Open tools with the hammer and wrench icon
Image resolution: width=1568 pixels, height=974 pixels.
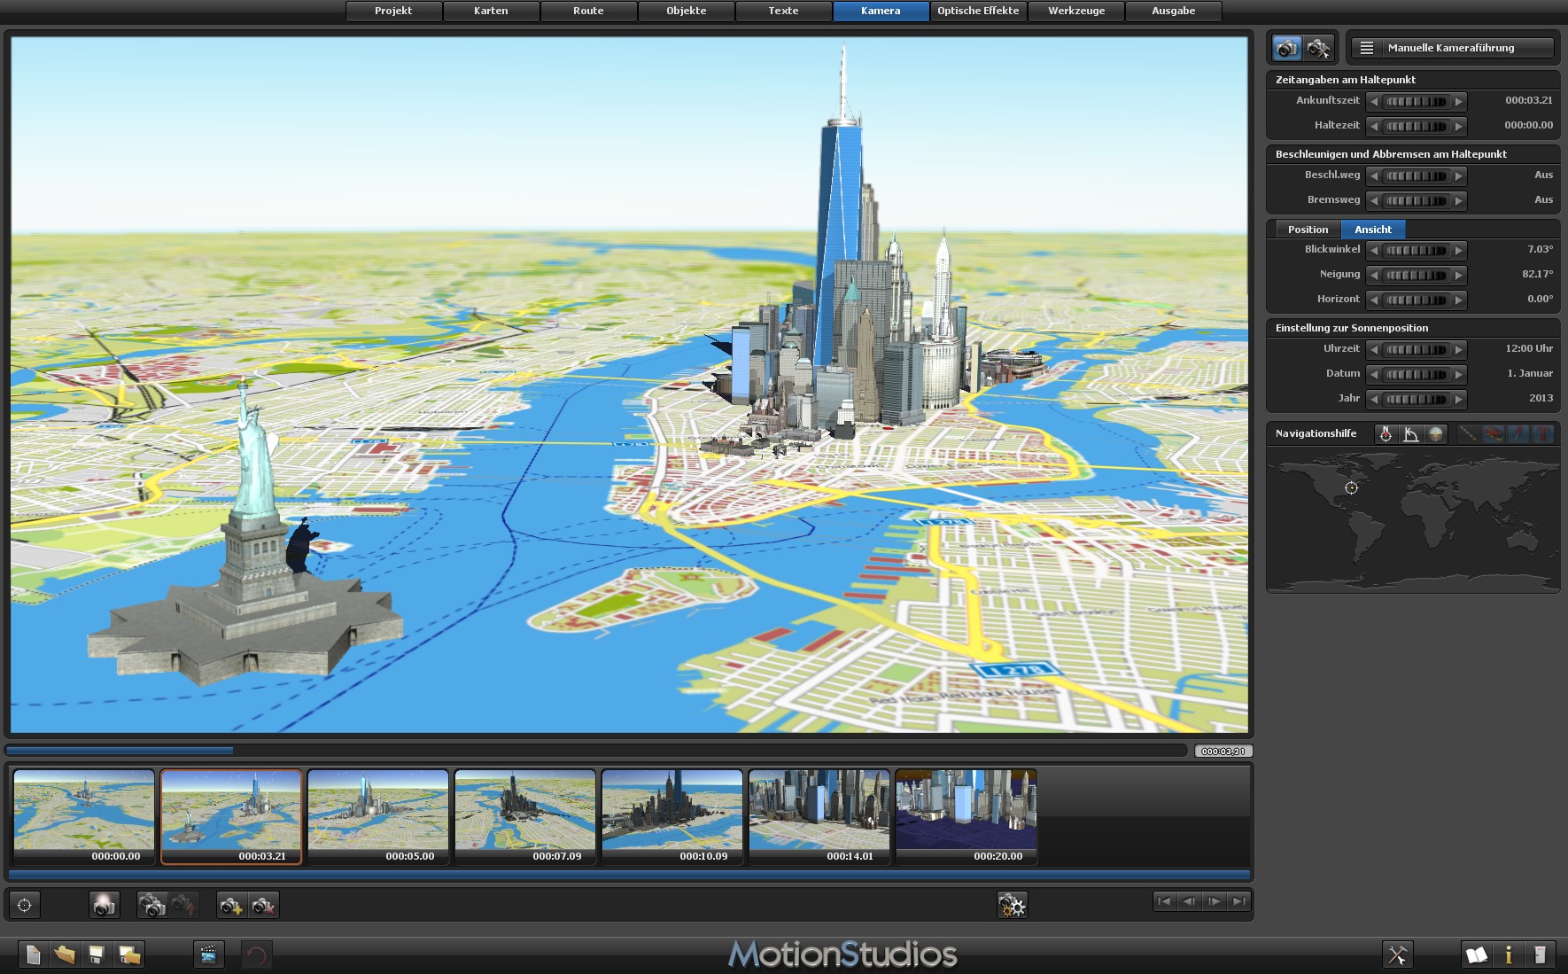[1397, 955]
